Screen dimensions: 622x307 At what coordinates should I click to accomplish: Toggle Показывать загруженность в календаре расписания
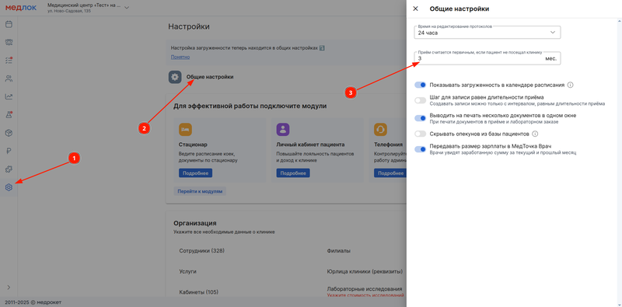tap(420, 85)
